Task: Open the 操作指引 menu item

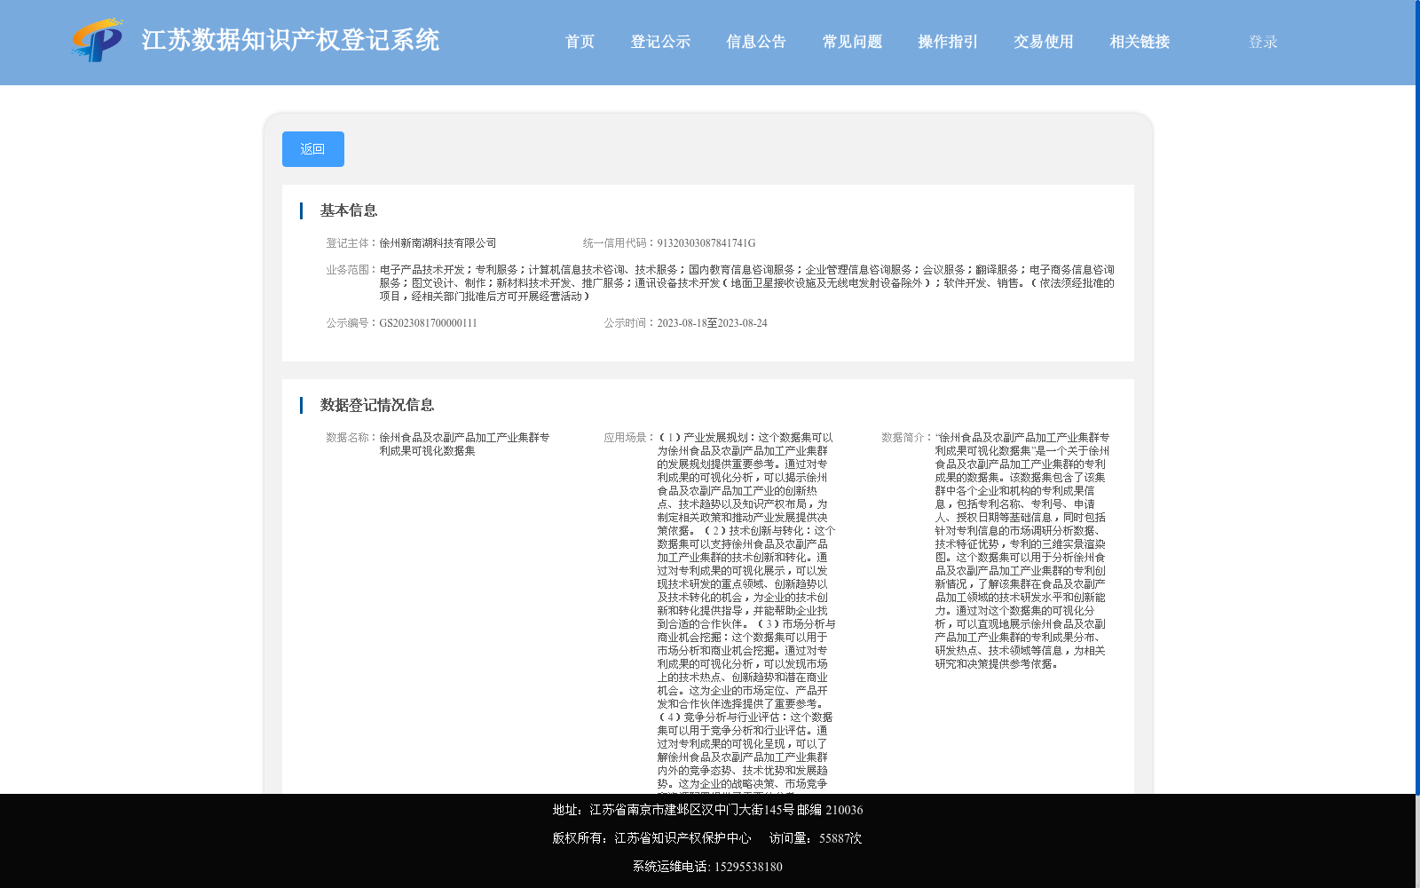Action: pyautogui.click(x=948, y=42)
